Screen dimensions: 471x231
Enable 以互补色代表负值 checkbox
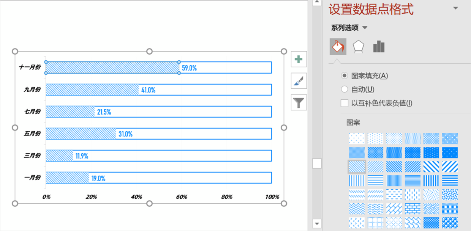[x=345, y=103]
